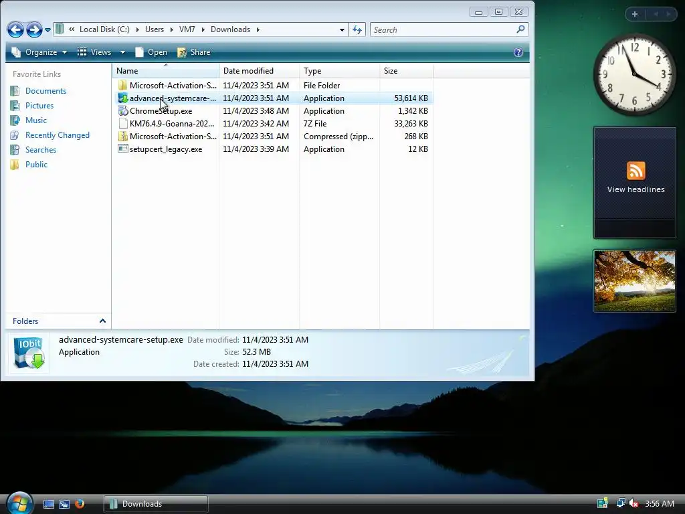Viewport: 685px width, 514px height.
Task: Expand arrow after Downloads in path
Action: pos(258,29)
